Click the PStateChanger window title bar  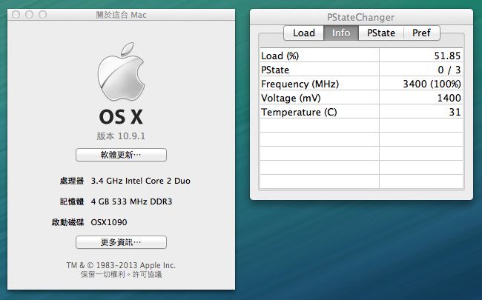361,17
